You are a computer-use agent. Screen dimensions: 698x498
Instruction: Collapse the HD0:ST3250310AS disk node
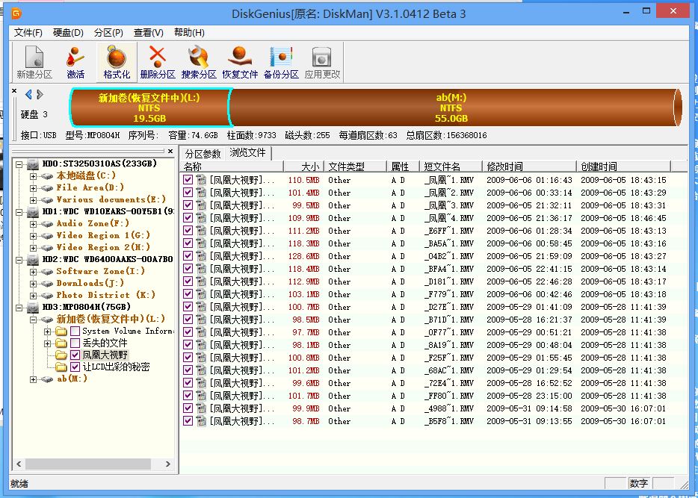point(19,164)
